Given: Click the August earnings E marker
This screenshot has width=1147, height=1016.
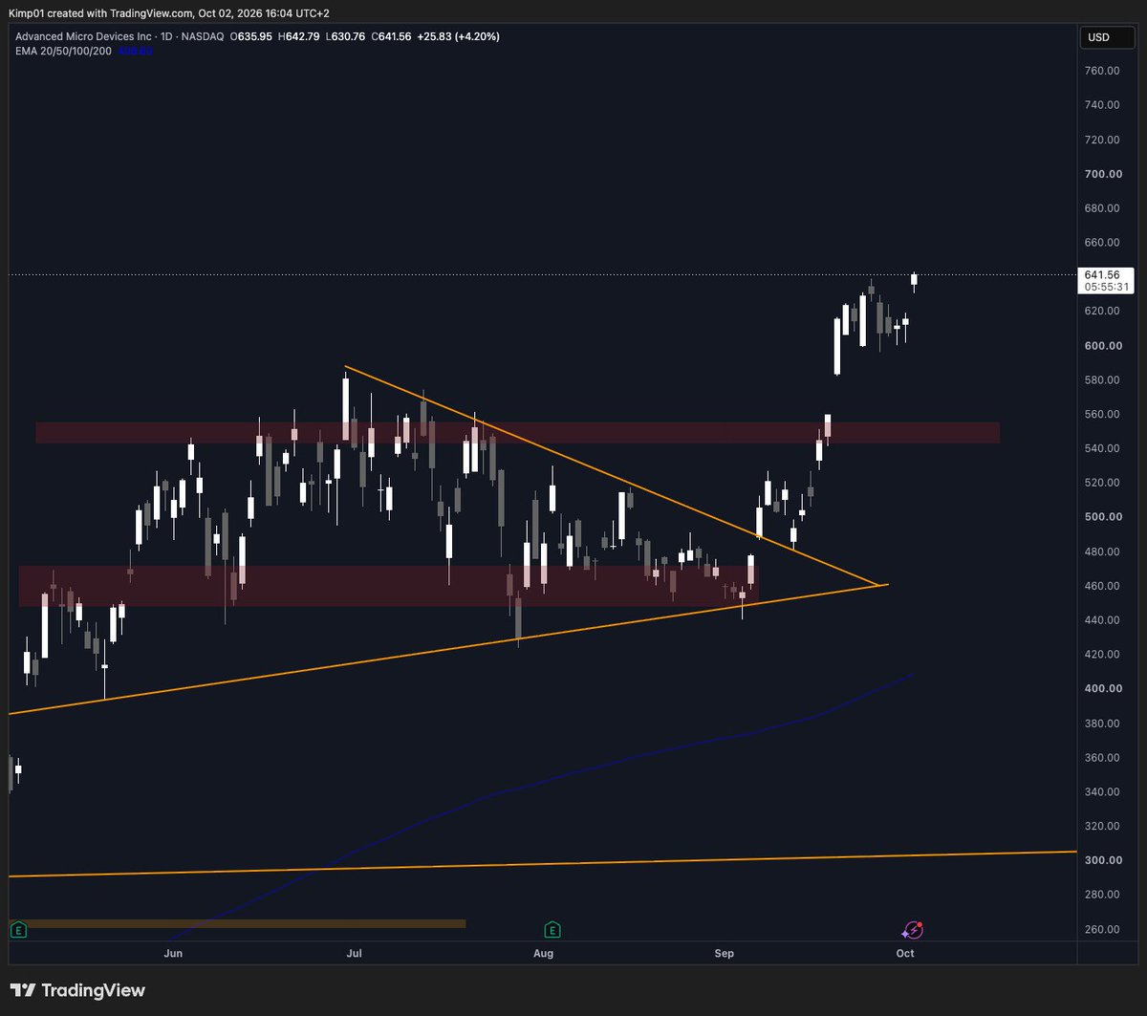Looking at the screenshot, I should tap(551, 929).
